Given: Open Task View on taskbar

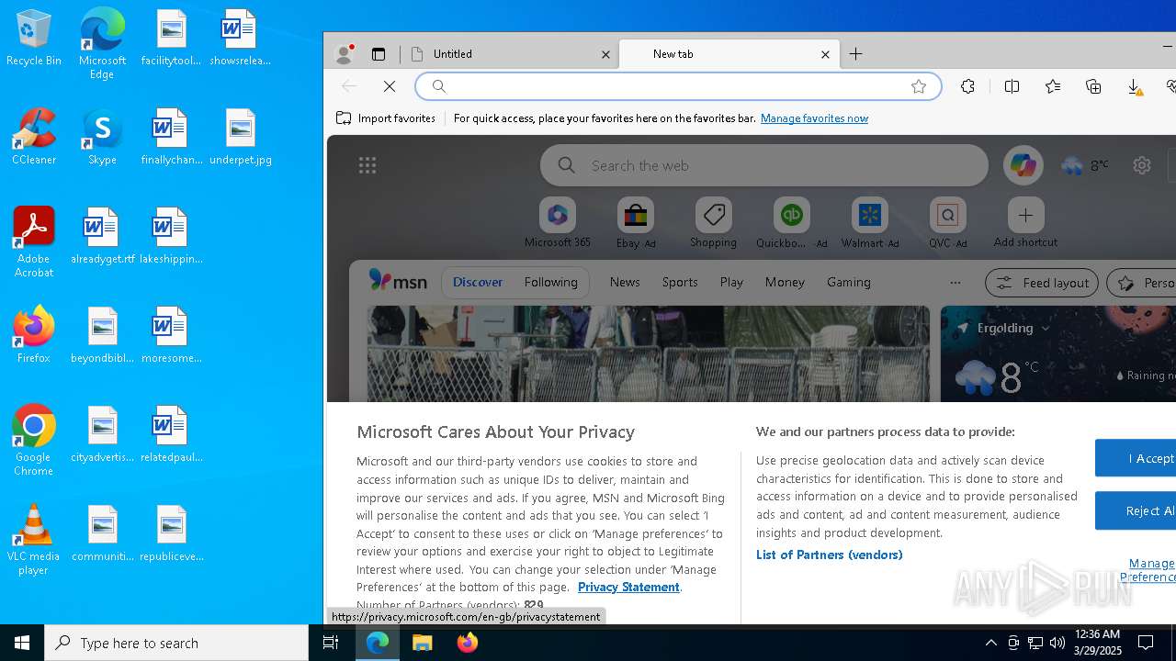Looking at the screenshot, I should click(x=331, y=643).
